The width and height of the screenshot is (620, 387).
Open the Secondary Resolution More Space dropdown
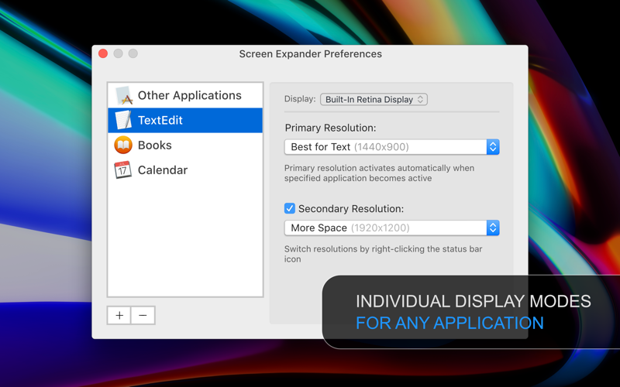[391, 228]
